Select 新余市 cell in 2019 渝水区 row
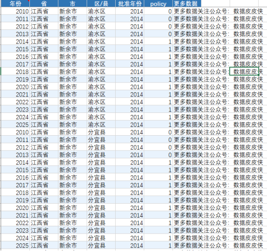This screenshot has height=251, width=267. 73,79
